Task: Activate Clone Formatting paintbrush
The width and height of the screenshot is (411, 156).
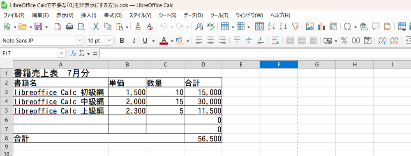Action: click(138, 26)
